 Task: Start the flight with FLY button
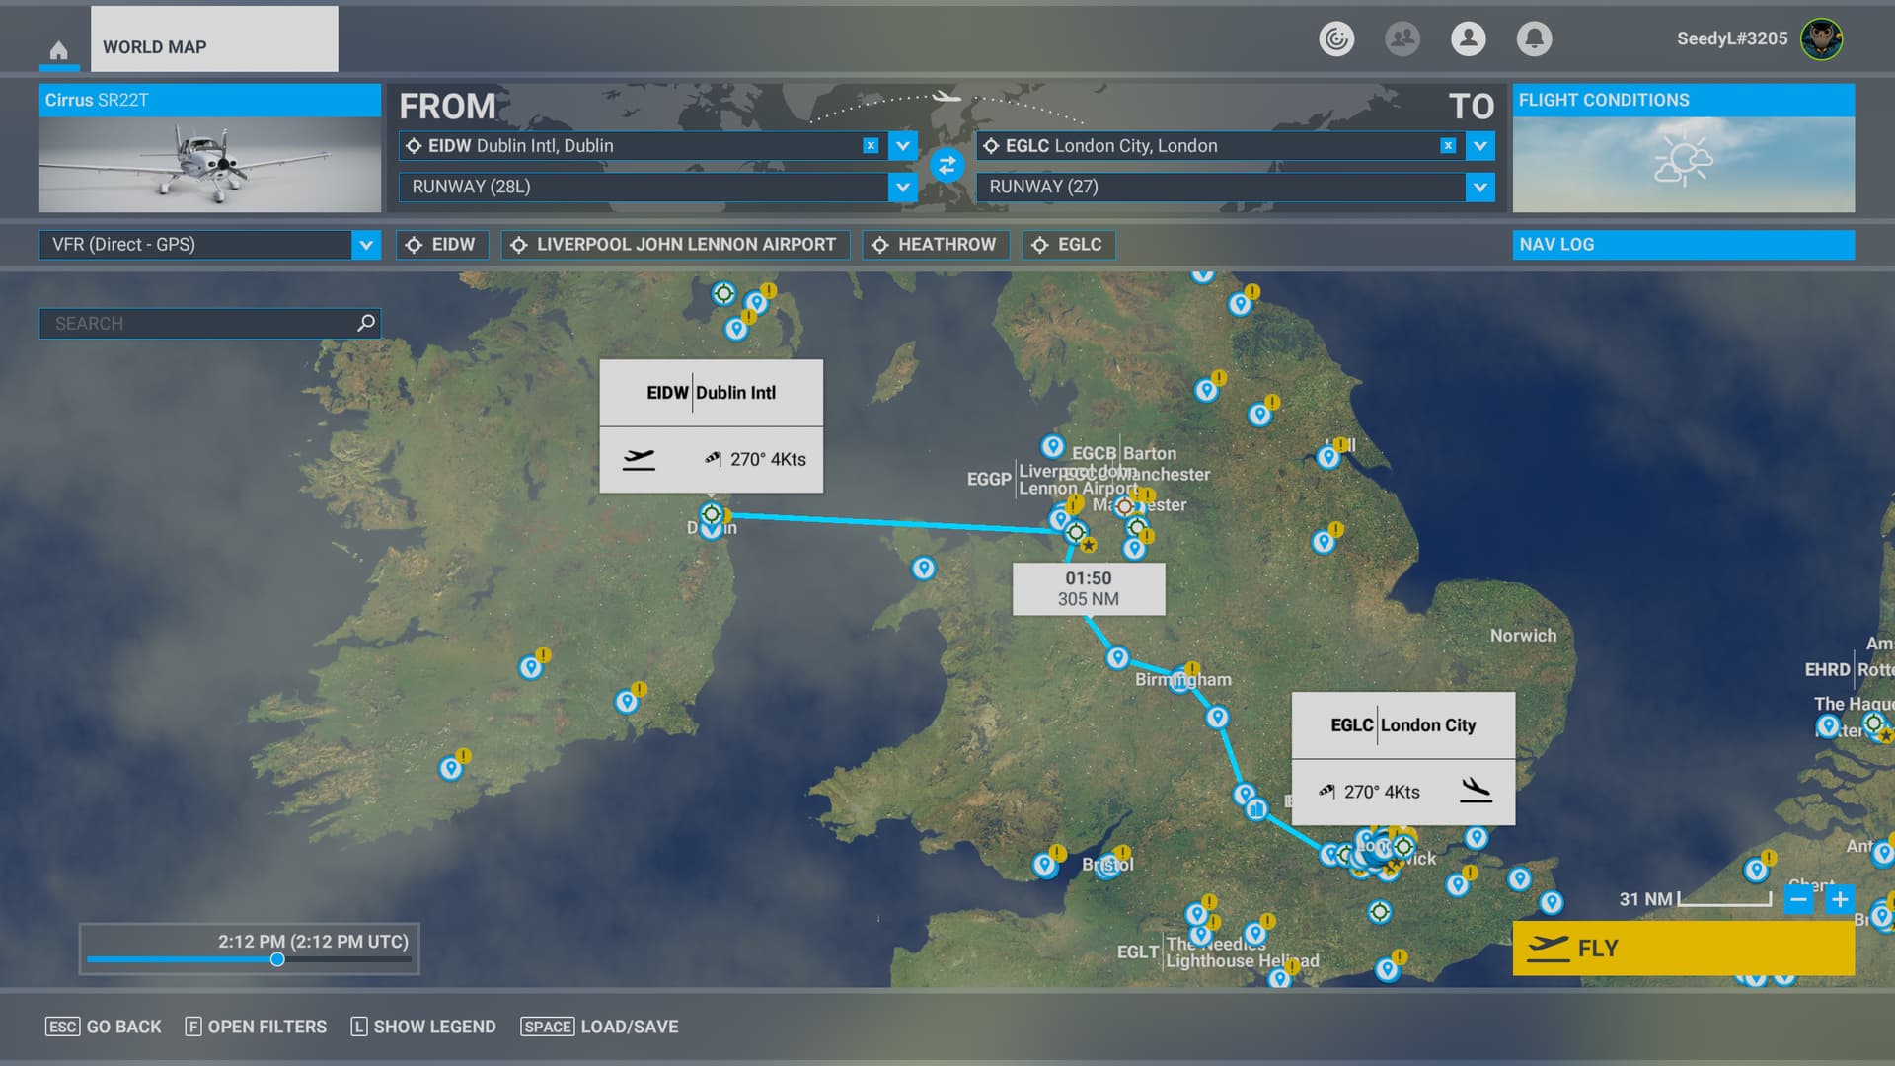[1684, 949]
